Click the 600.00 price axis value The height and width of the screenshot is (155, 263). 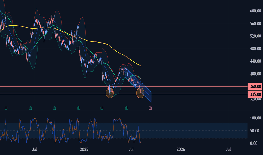tap(255, 11)
